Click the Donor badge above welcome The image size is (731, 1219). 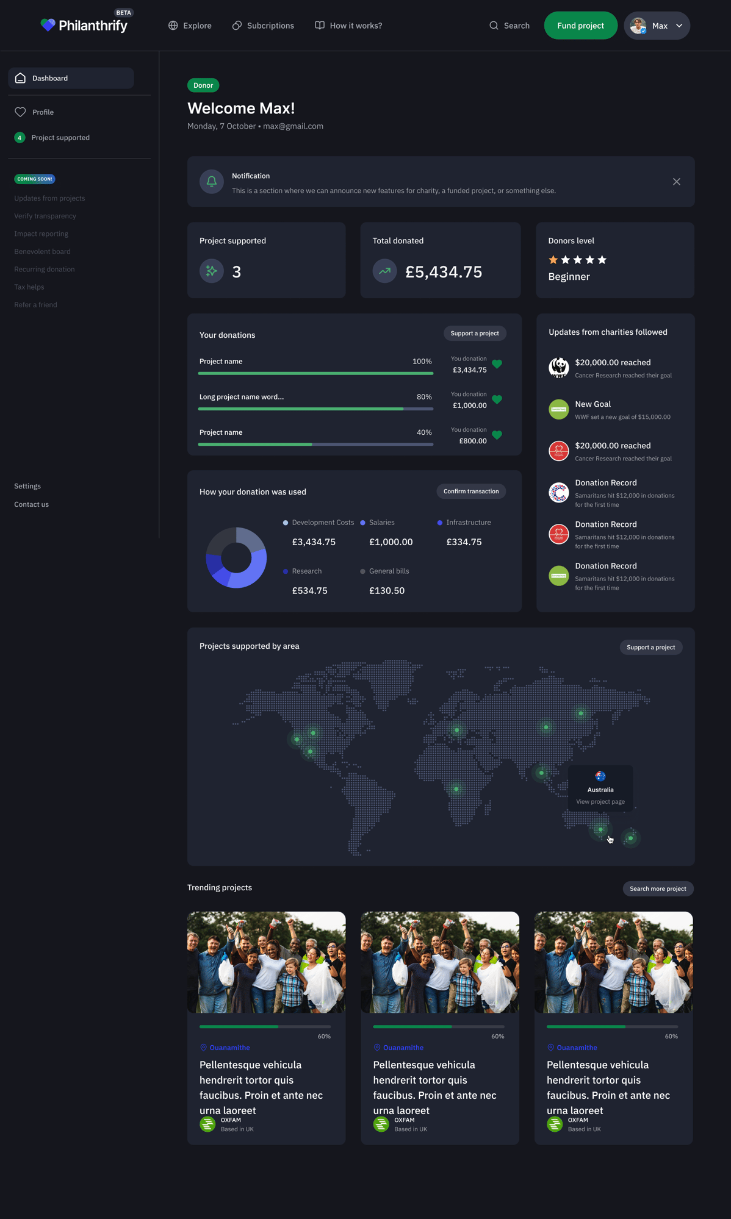pos(203,85)
